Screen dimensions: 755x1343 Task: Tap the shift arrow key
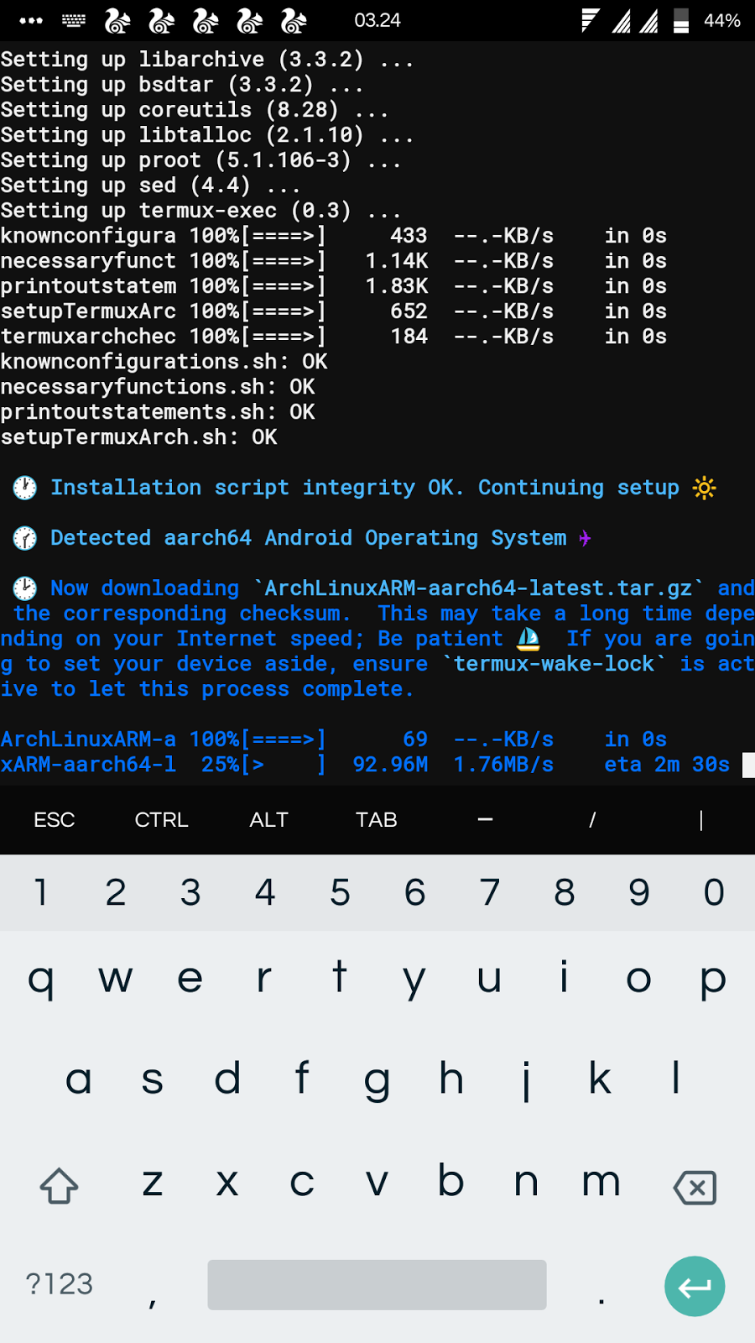click(59, 1186)
